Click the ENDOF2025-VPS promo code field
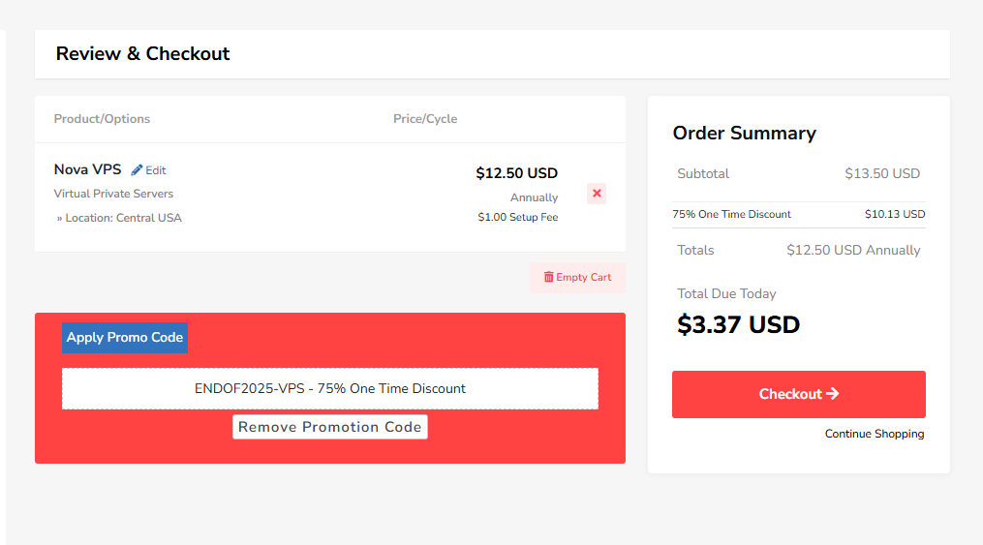The image size is (983, 545). click(330, 388)
